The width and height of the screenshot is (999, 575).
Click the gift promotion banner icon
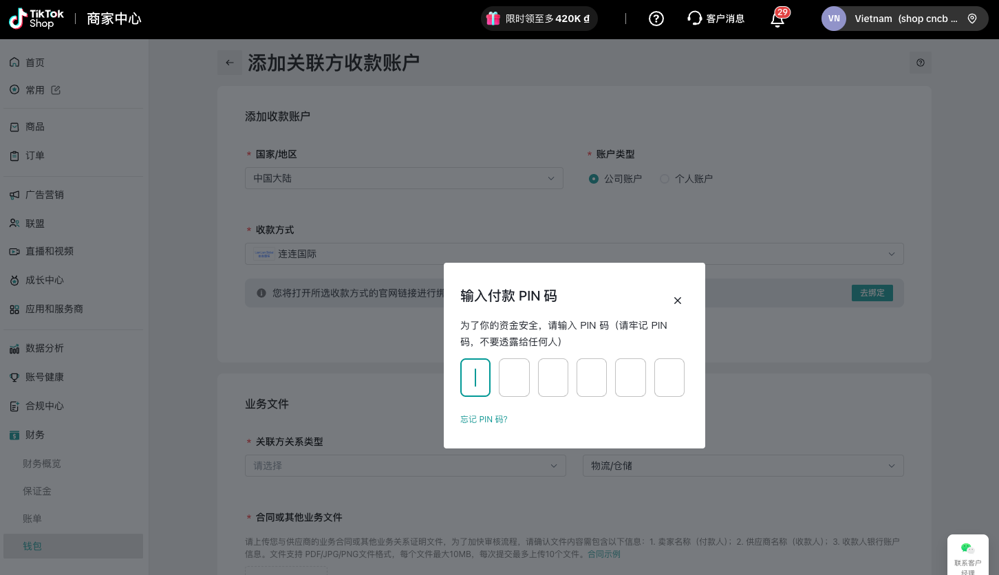click(x=493, y=19)
